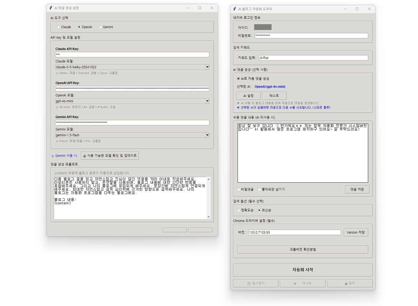Start automation with 자동화 시작

(x=302, y=270)
